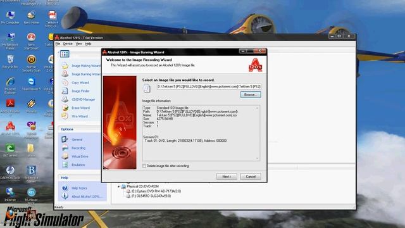Image resolution: width=405 pixels, height=228 pixels.
Task: Open the File menu
Action: (58, 44)
